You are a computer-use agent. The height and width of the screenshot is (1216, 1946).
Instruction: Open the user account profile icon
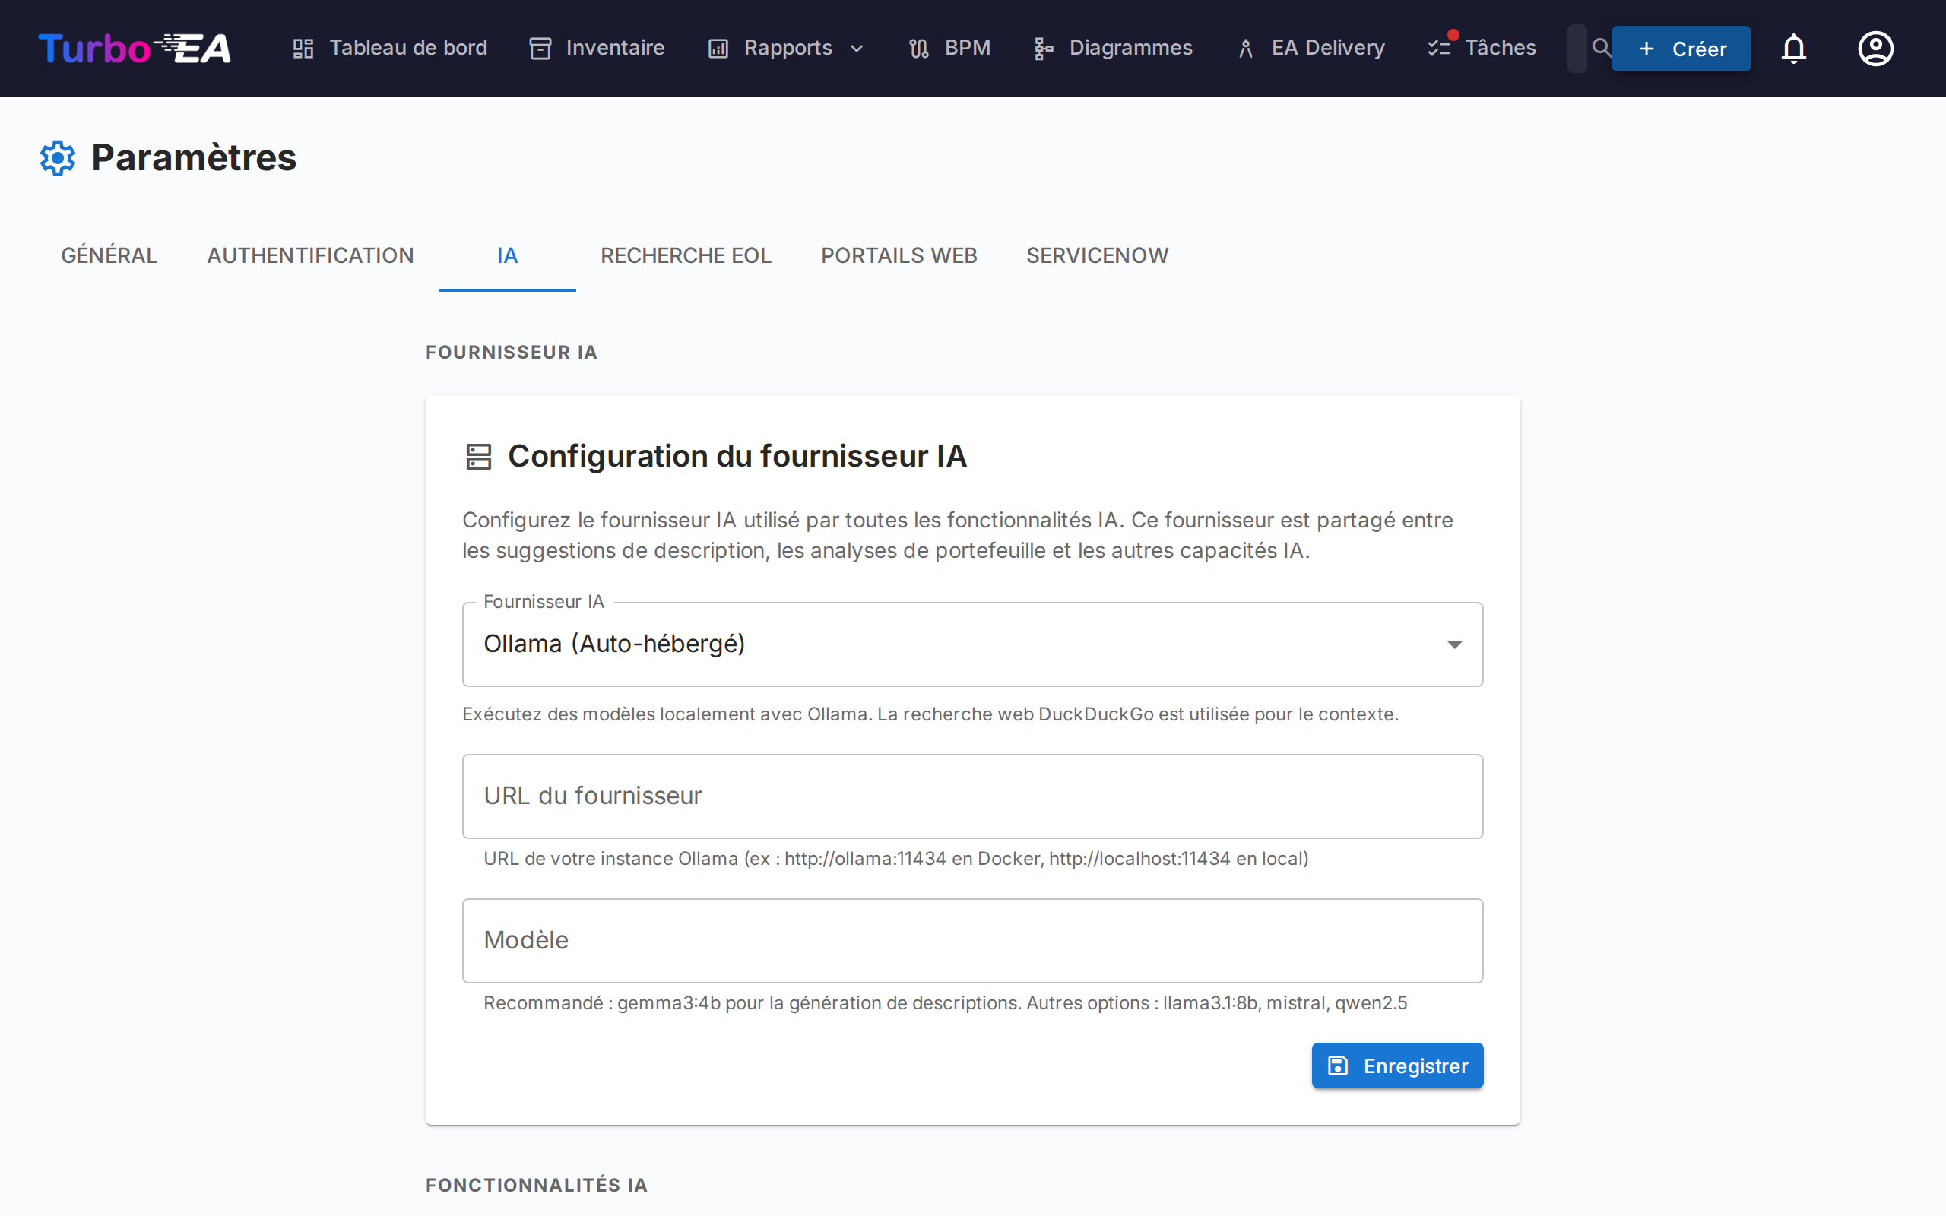[1875, 48]
